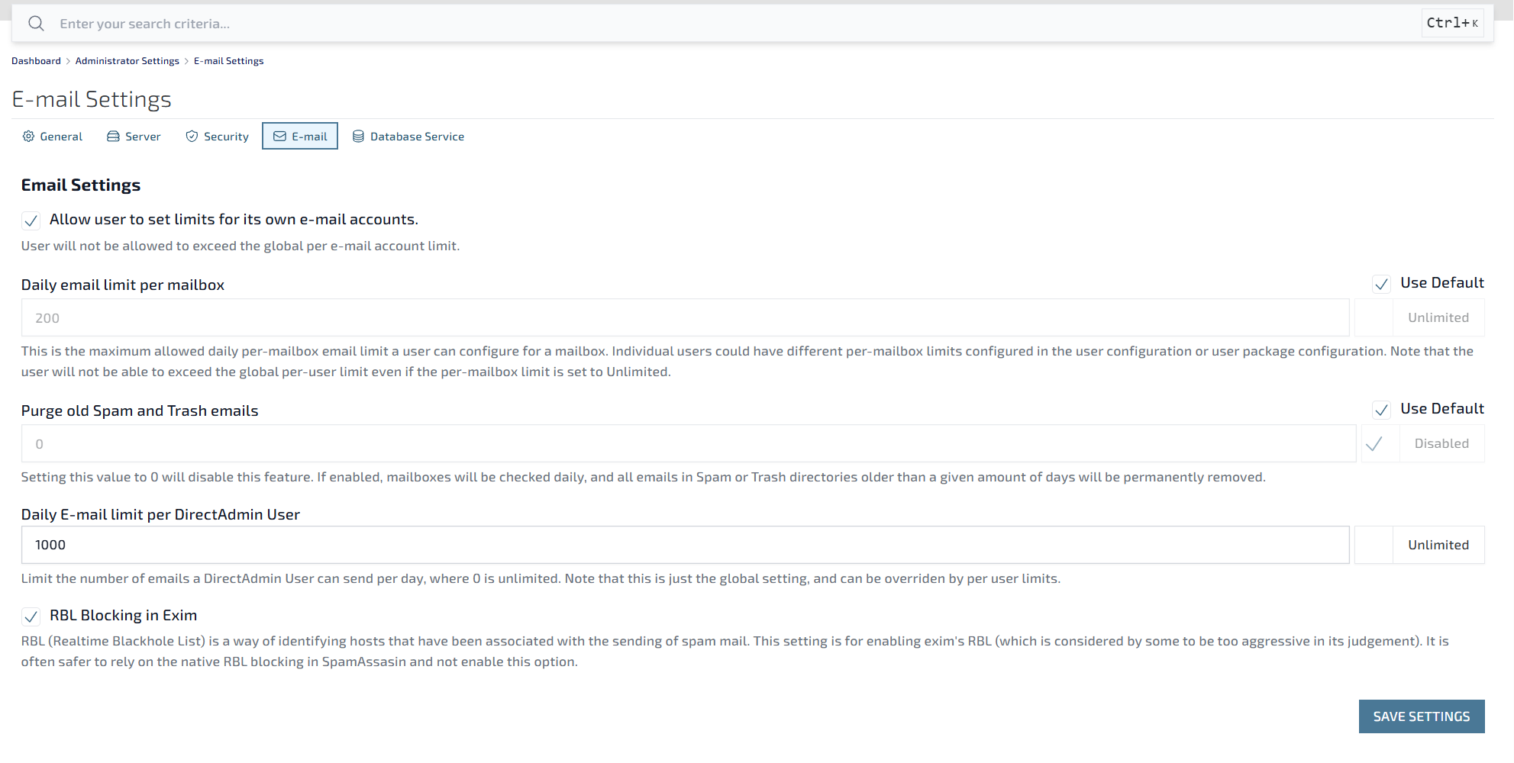Tick Unlimited box for per-mailbox limit
This screenshot has width=1514, height=763.
[1374, 318]
